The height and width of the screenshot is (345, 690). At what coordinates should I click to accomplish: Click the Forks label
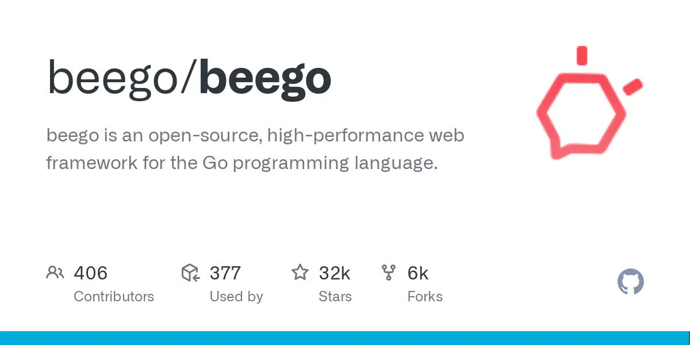(425, 297)
